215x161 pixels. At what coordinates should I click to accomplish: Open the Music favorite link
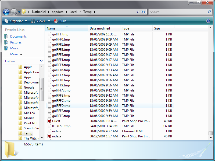(15, 48)
